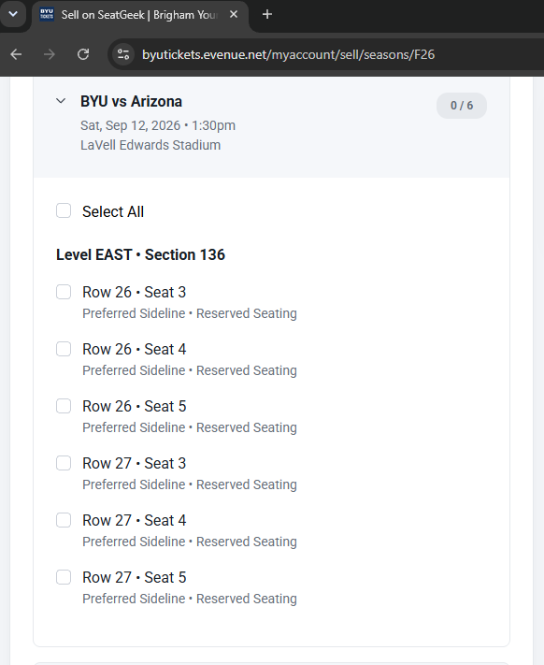Screen dimensions: 544x665
Task: Reload the current page
Action: pos(83,54)
